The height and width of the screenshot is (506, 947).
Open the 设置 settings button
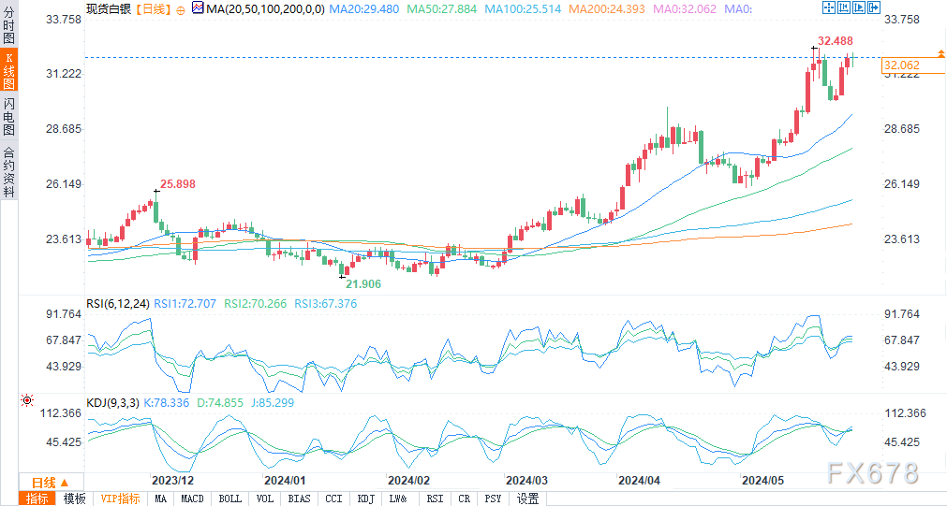(528, 499)
